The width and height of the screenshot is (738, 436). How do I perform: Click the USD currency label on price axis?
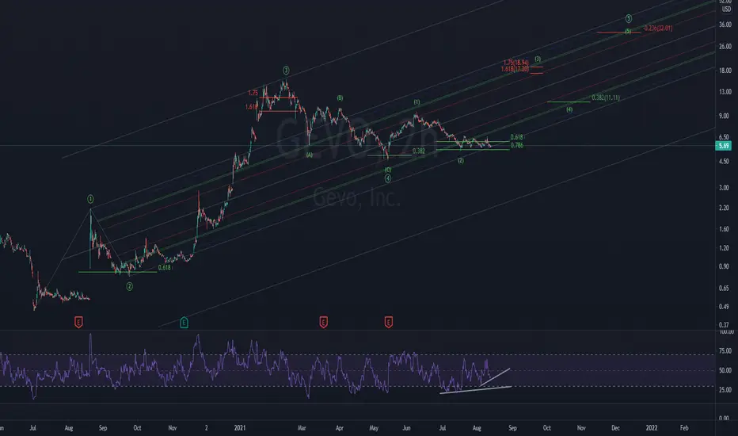click(726, 10)
